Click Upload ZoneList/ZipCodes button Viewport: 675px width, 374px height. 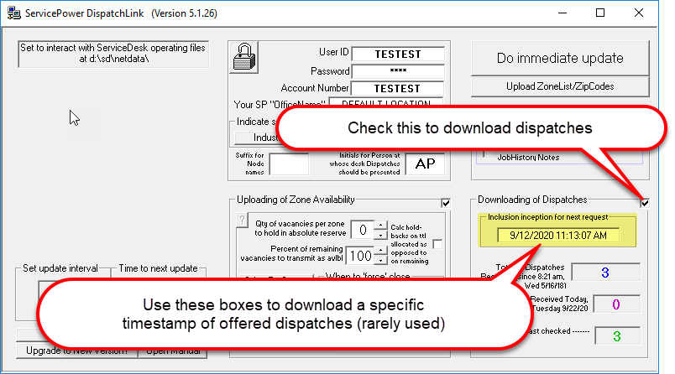coord(560,86)
